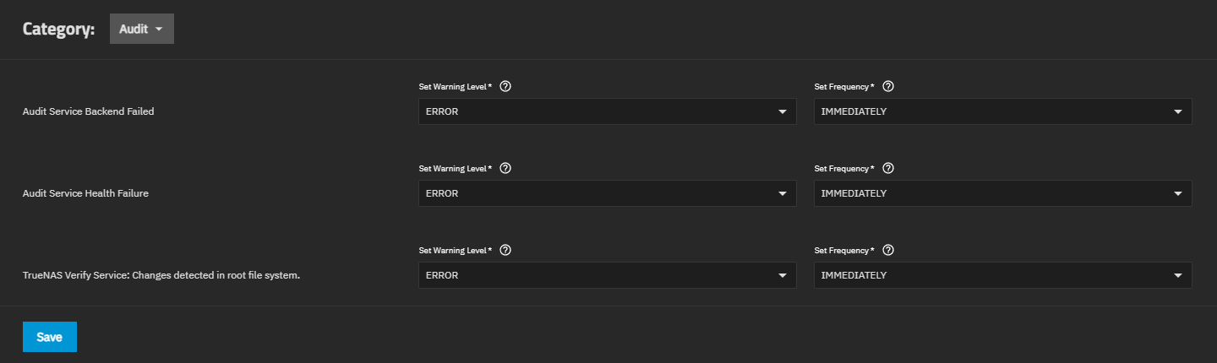
Task: Click the Audit Service Health Failure label
Action: coord(85,193)
